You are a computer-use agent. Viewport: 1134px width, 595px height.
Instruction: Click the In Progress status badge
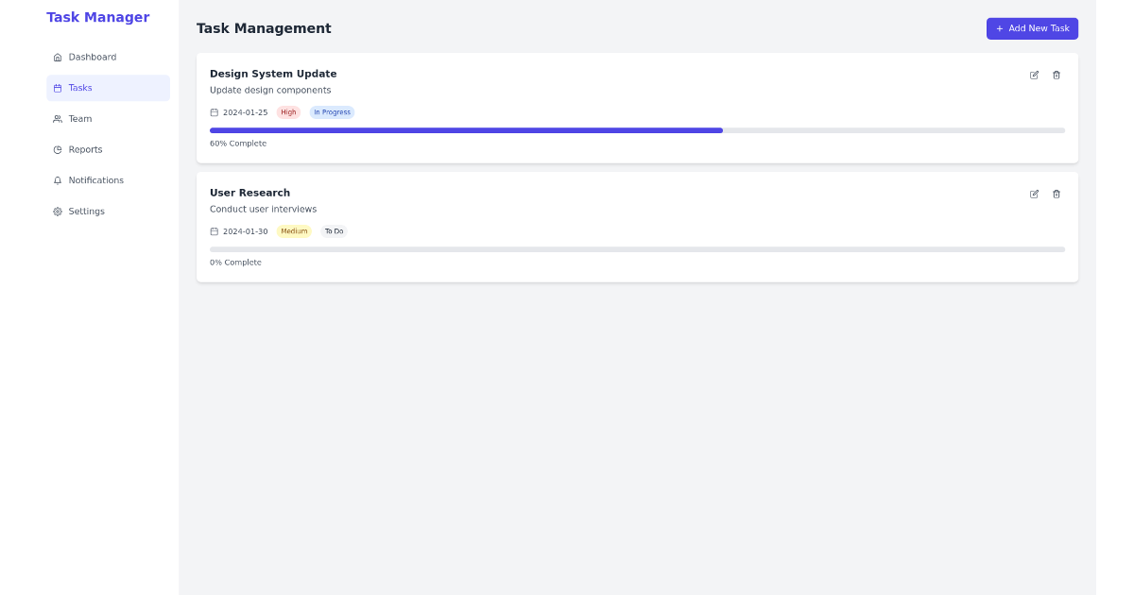[x=332, y=111]
